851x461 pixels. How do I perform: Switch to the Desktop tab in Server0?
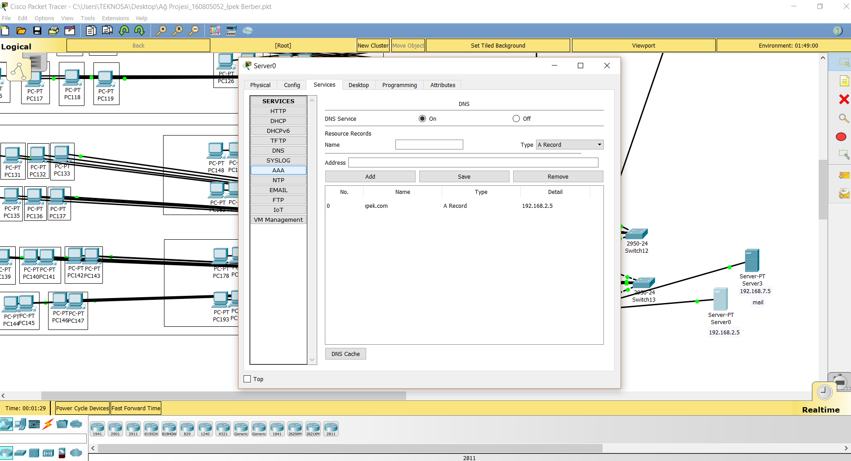pos(359,85)
